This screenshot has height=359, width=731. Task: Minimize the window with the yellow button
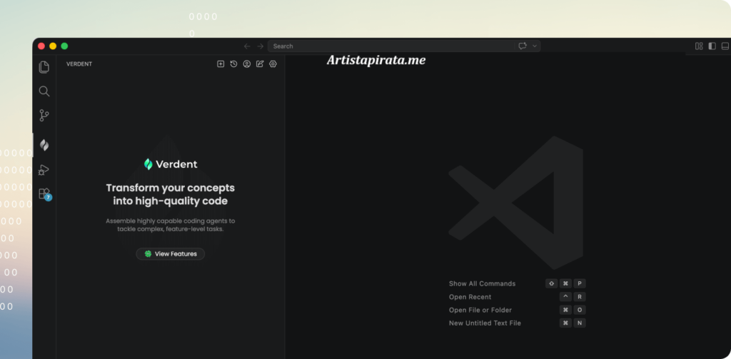53,46
